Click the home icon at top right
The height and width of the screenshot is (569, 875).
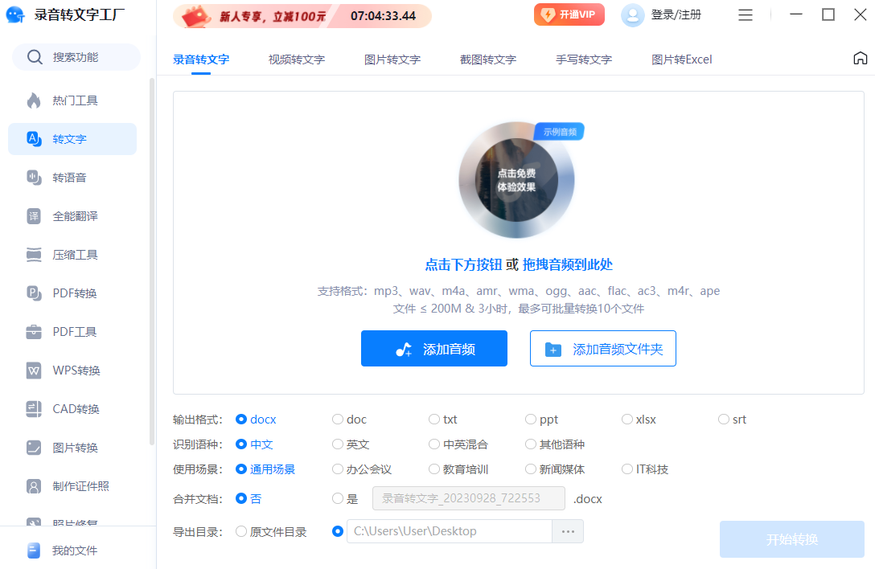click(x=860, y=59)
